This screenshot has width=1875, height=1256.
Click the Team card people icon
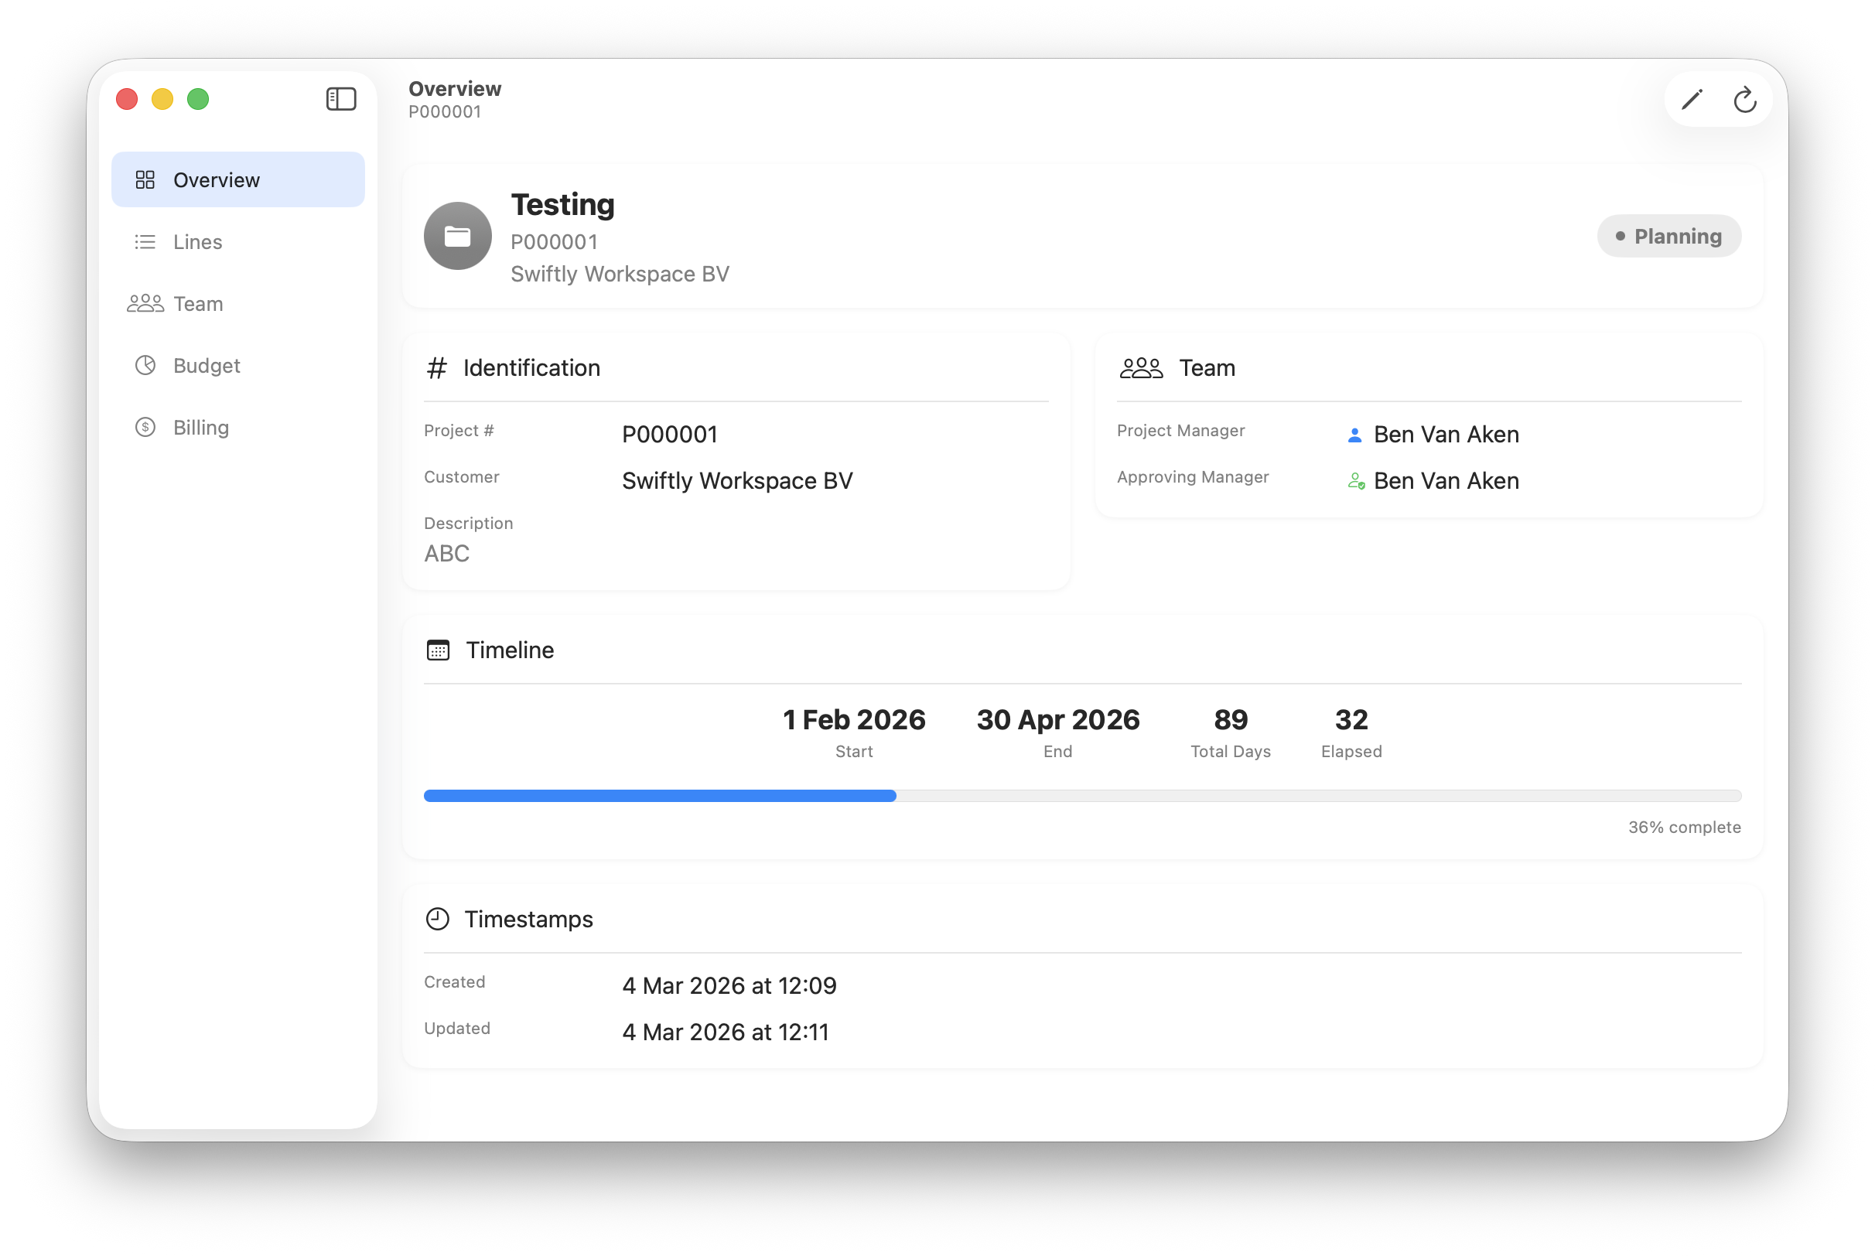click(x=1140, y=368)
